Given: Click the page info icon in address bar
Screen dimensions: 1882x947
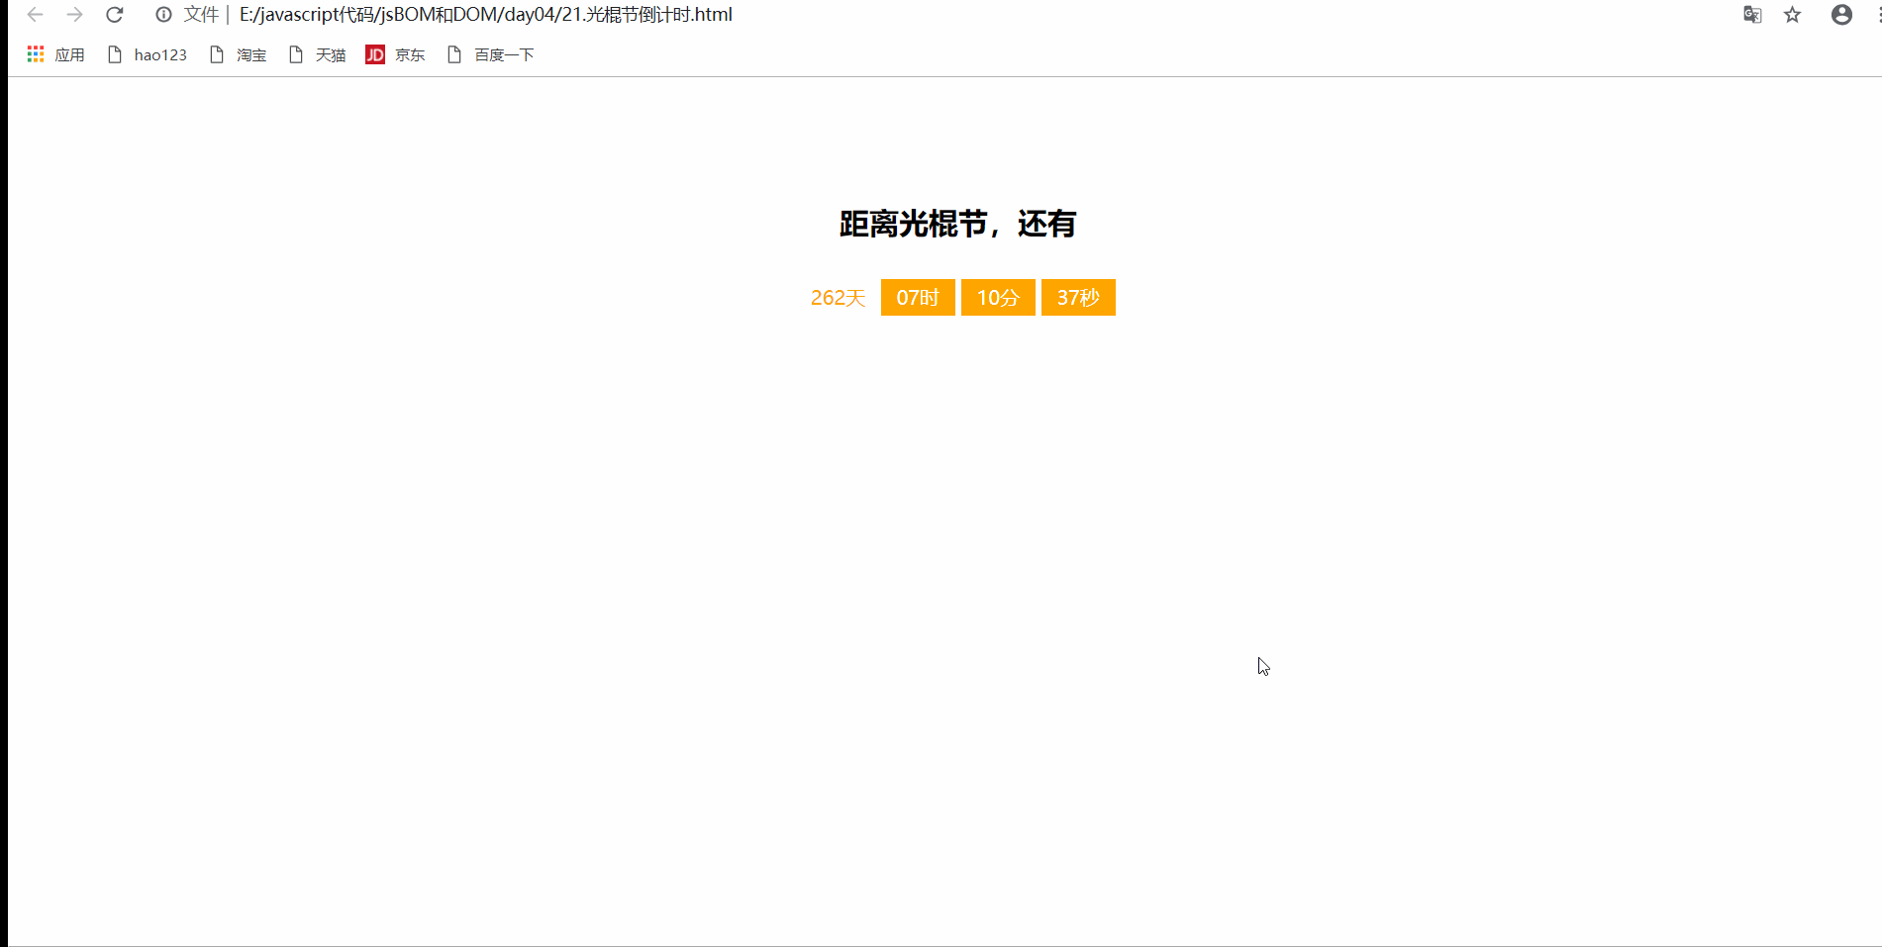Looking at the screenshot, I should point(163,14).
